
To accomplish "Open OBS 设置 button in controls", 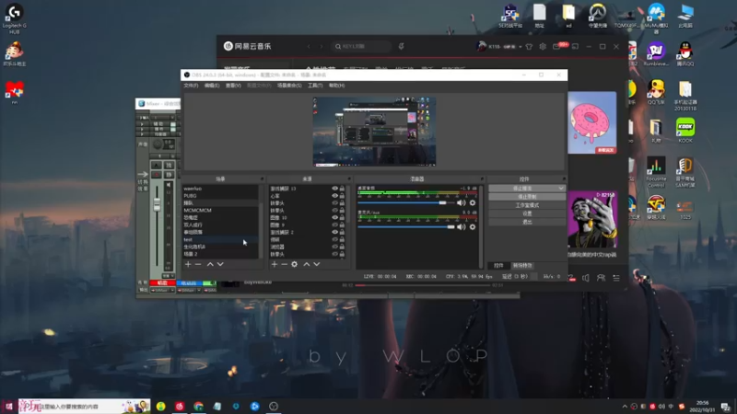I will click(x=527, y=213).
